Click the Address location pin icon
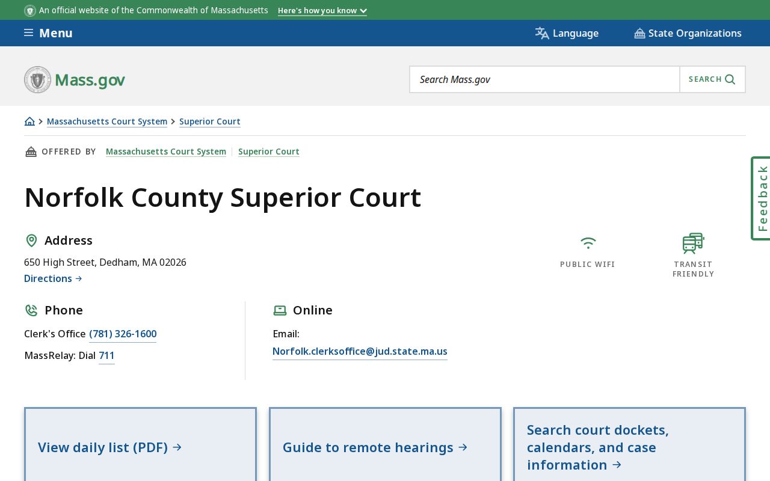Screen dimensions: 770x481 [31, 240]
